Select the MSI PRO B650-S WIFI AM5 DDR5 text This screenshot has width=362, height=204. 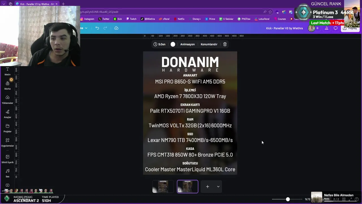click(x=190, y=82)
